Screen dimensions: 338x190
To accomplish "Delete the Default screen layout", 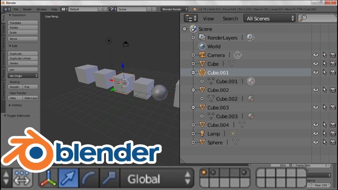I will tap(105, 9).
